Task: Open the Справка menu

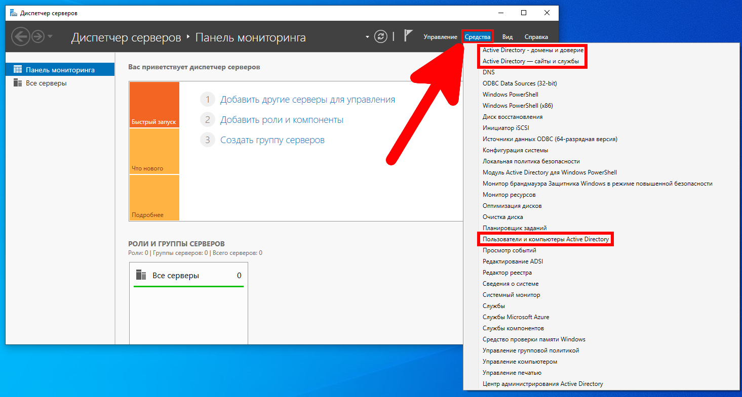Action: click(536, 37)
